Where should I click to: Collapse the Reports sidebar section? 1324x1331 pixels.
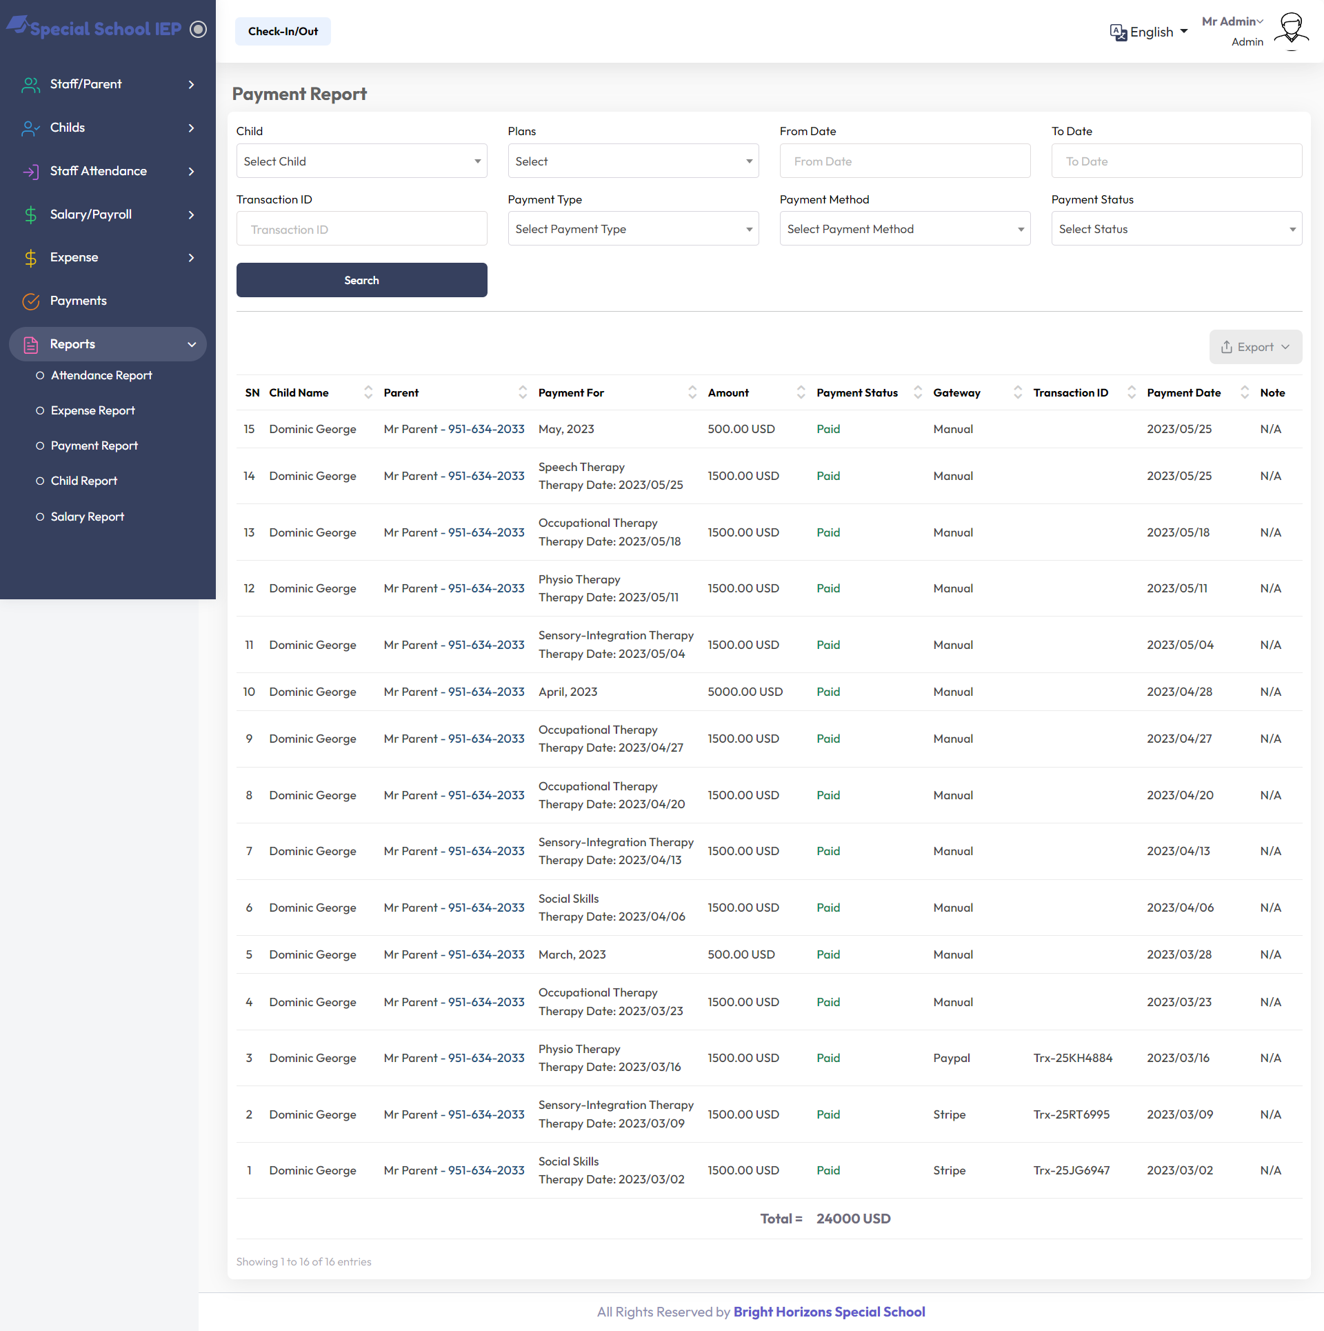click(x=191, y=344)
